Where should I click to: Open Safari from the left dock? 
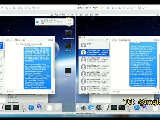[31, 107]
